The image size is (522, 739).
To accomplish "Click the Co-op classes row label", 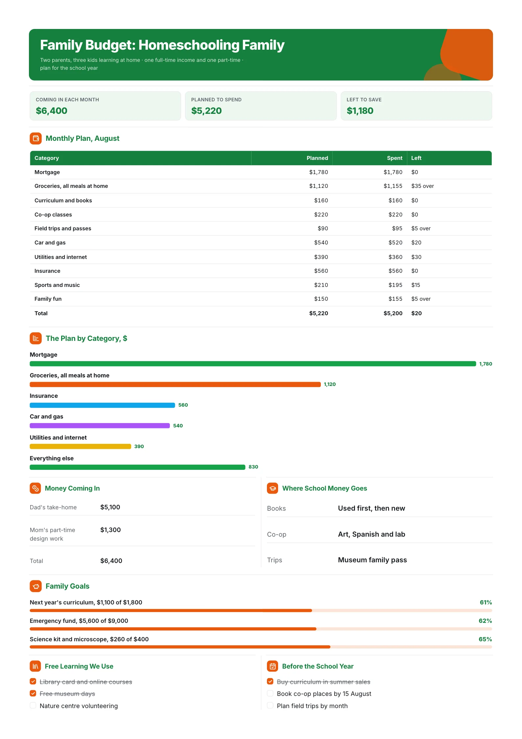I will [x=53, y=215].
